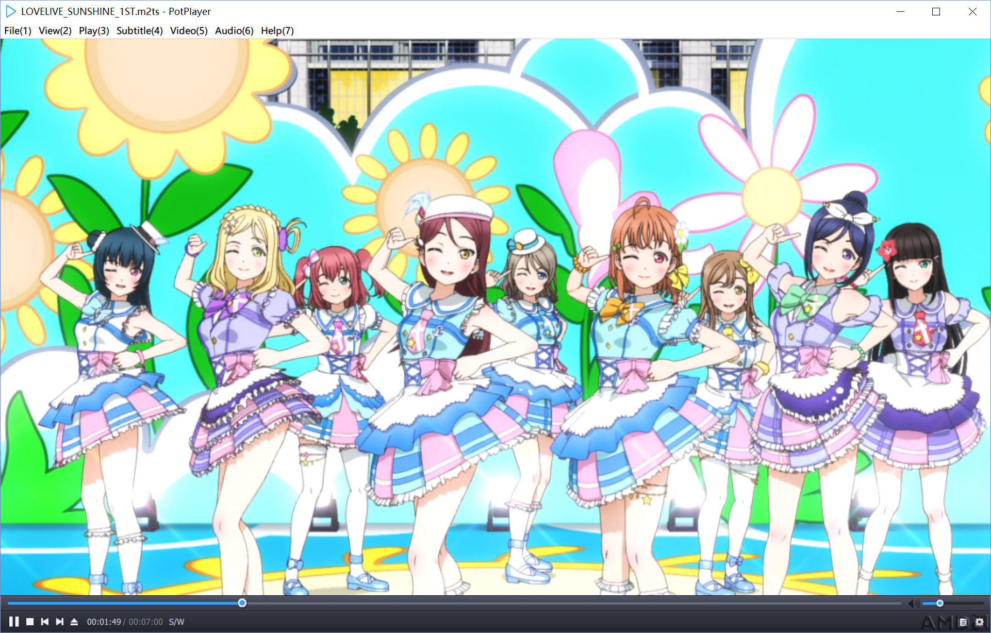The width and height of the screenshot is (991, 633).
Task: Open the control panel gear icon
Action: (x=980, y=622)
